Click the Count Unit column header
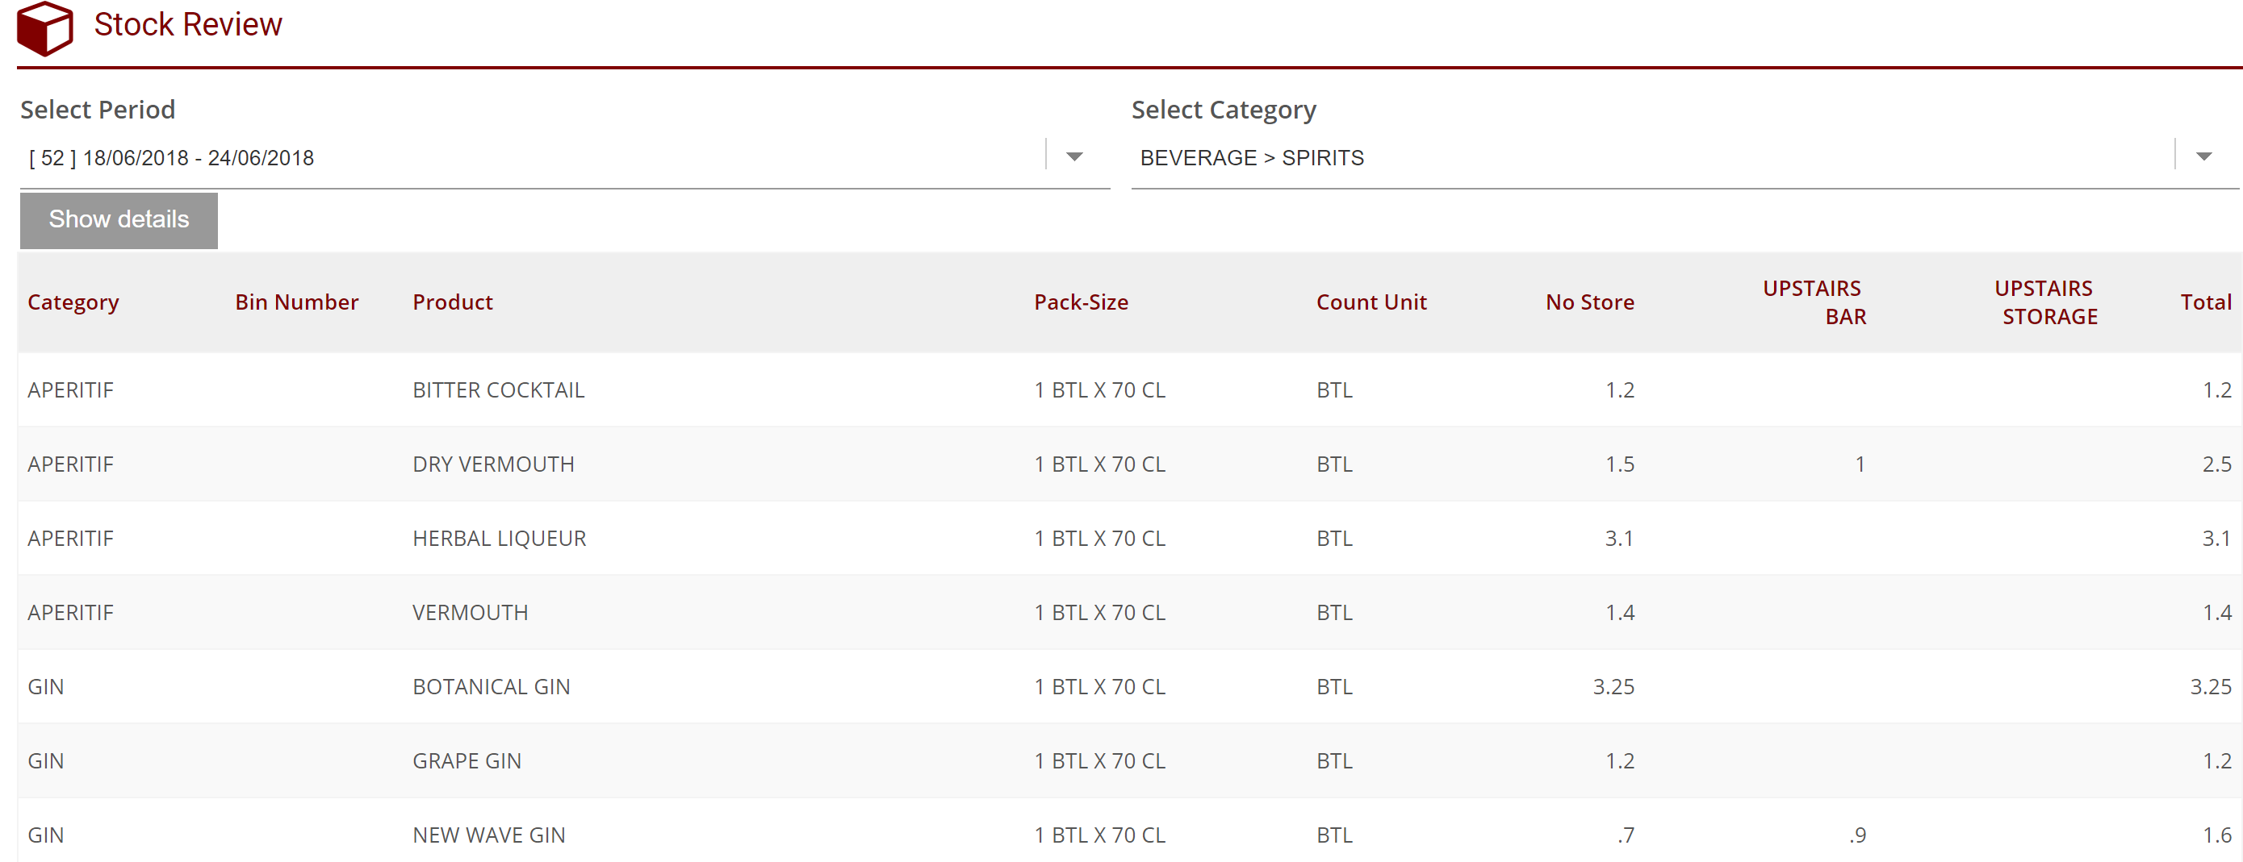 [1370, 302]
